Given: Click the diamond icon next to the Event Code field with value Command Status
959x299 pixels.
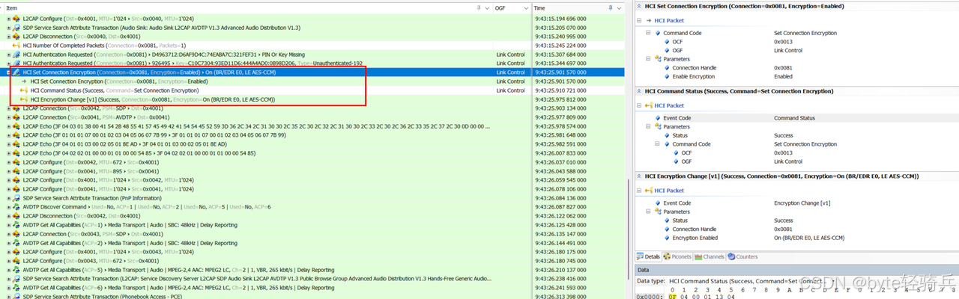Looking at the screenshot, I should coord(657,118).
